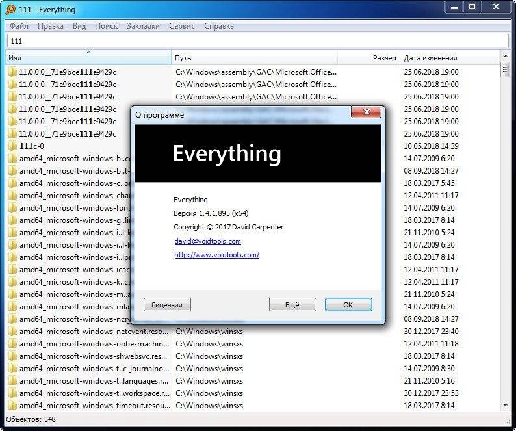Click the search field containing 111
Screen dimensions: 516x431
[x=258, y=41]
